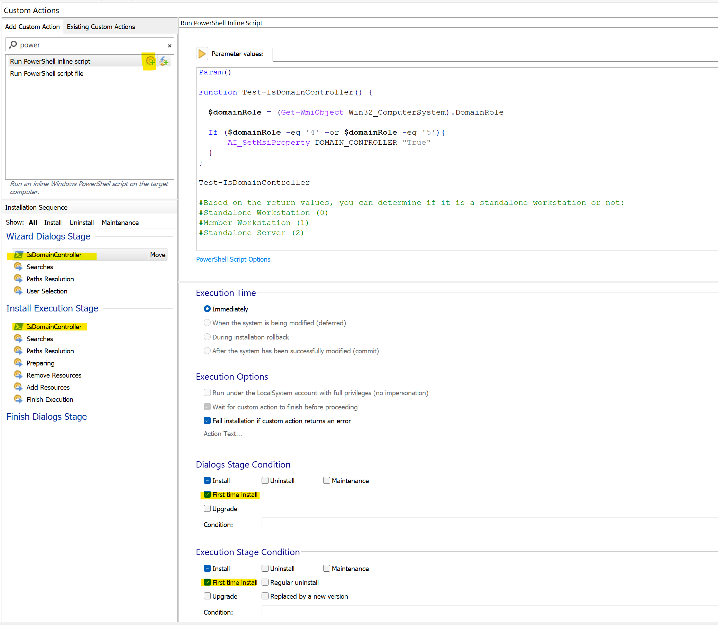The height and width of the screenshot is (625, 718).
Task: Open PowerShell Script Options link
Action: coord(233,259)
